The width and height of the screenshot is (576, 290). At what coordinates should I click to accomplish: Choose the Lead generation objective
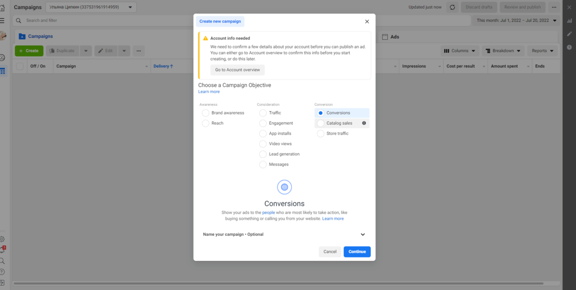click(263, 154)
